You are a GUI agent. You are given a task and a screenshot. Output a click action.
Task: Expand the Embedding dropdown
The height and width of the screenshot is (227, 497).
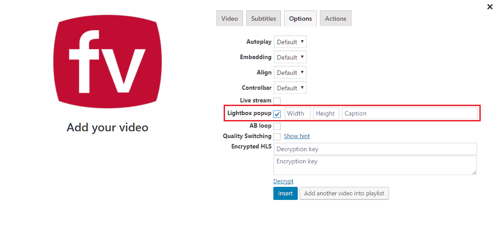point(290,57)
